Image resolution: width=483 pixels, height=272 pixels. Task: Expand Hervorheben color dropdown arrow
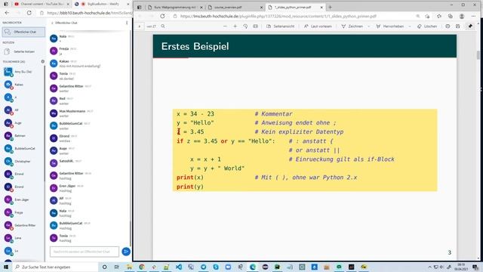coord(409,26)
